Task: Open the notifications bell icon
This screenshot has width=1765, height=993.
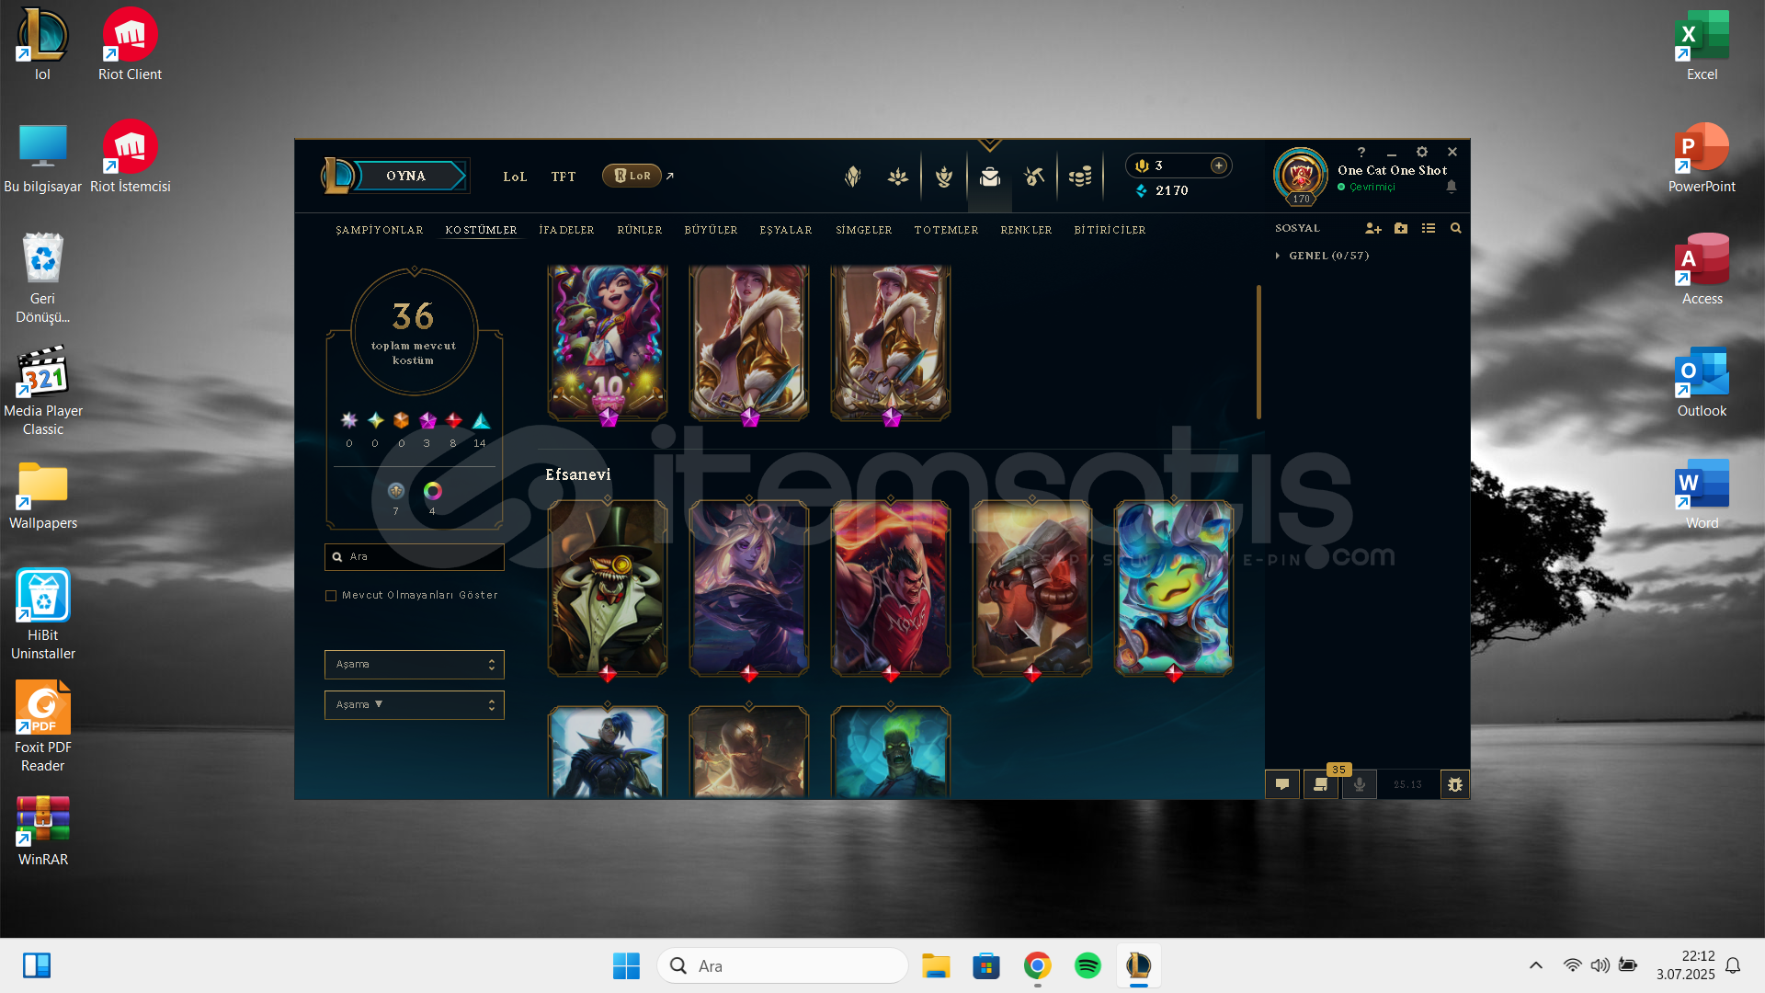Action: pyautogui.click(x=1452, y=187)
